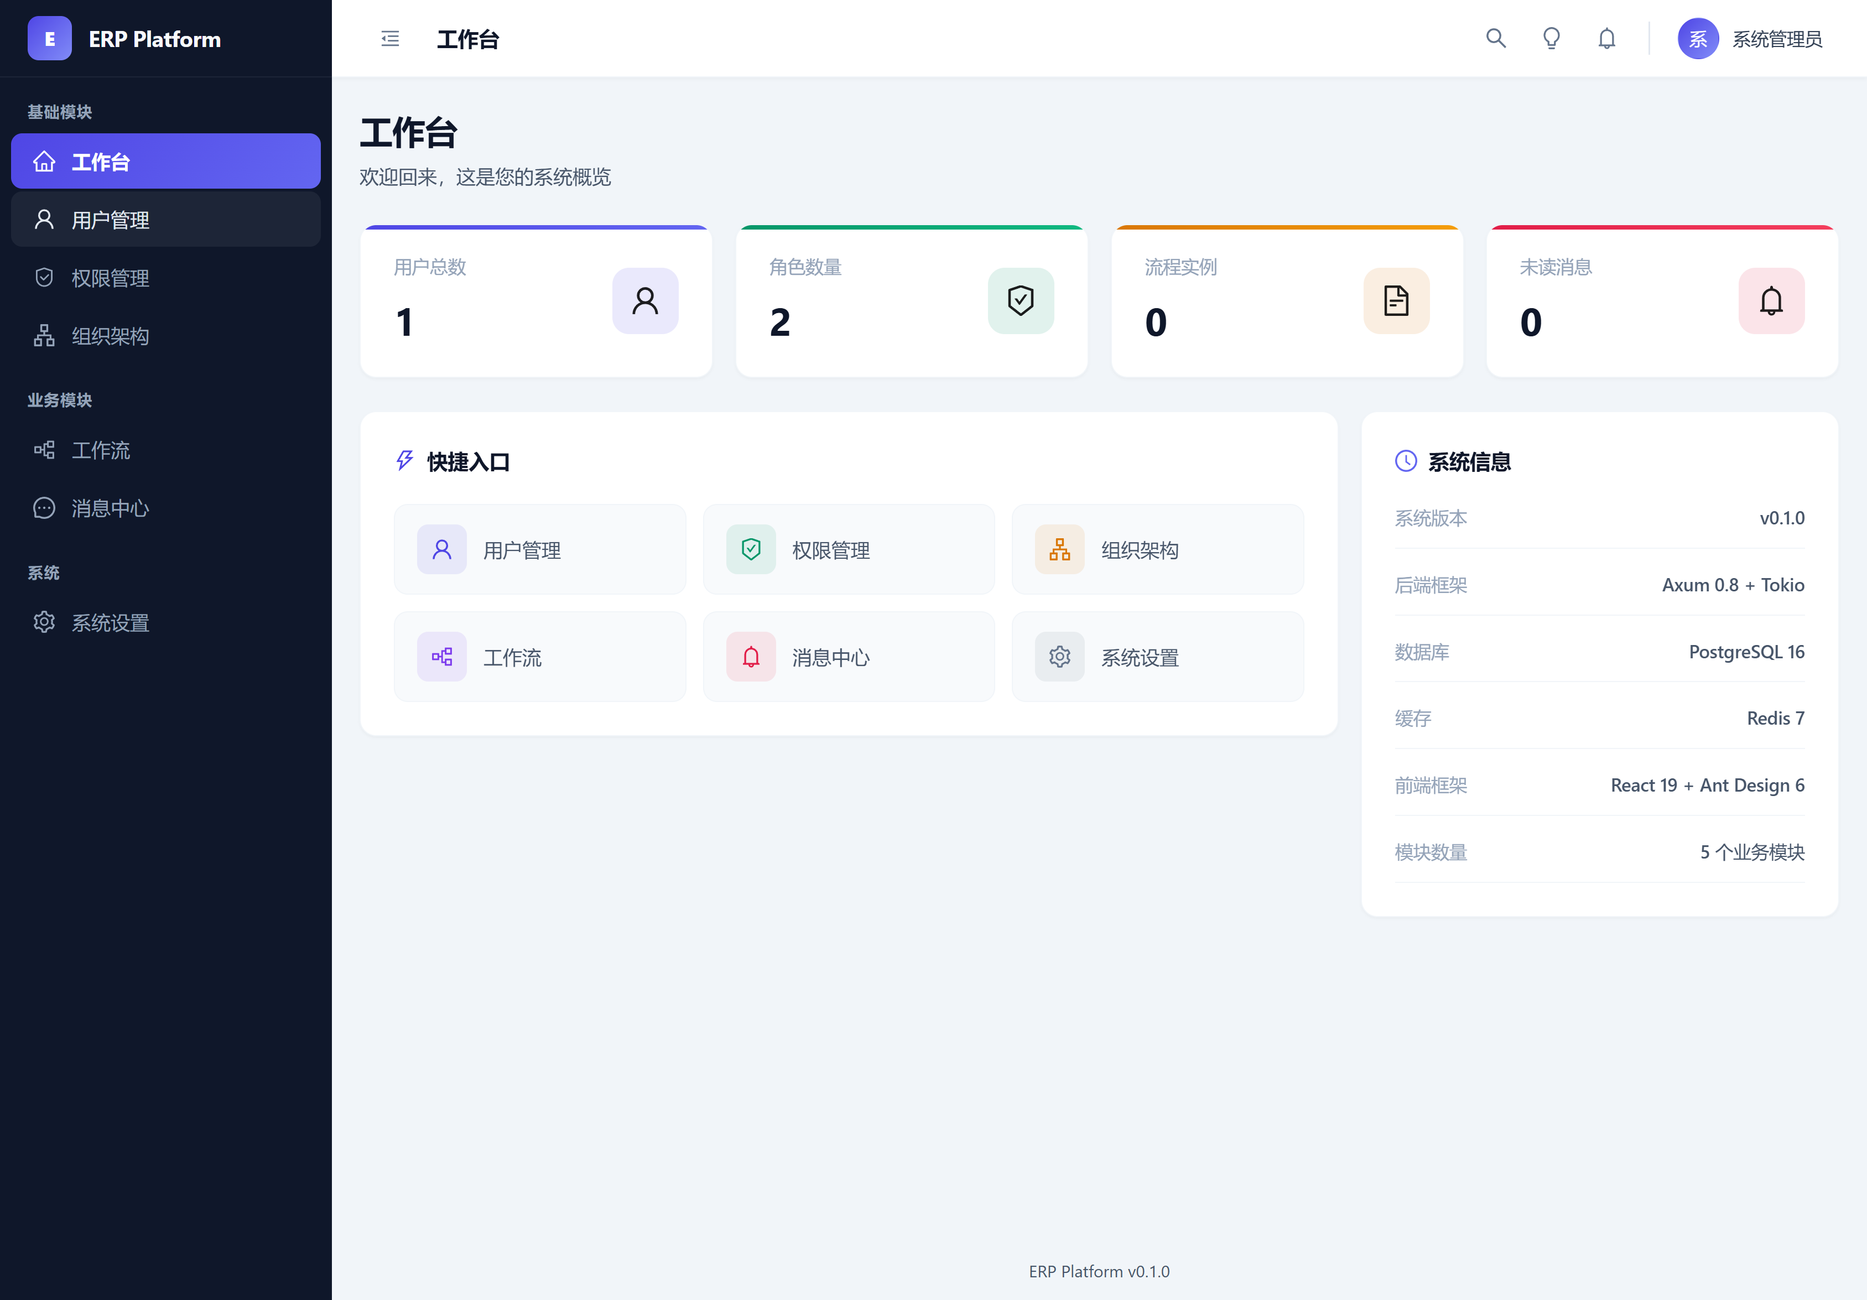This screenshot has height=1300, width=1867.
Task: Click the ERP Platform logo badge
Action: [50, 39]
